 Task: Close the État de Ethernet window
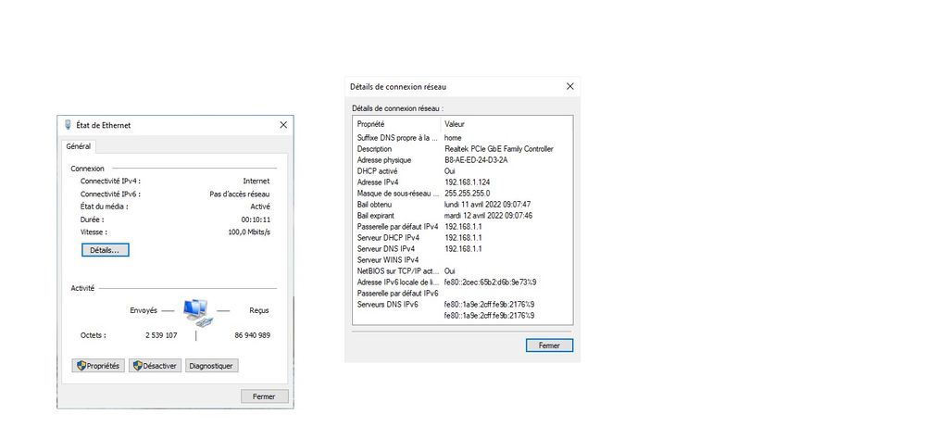coord(282,125)
